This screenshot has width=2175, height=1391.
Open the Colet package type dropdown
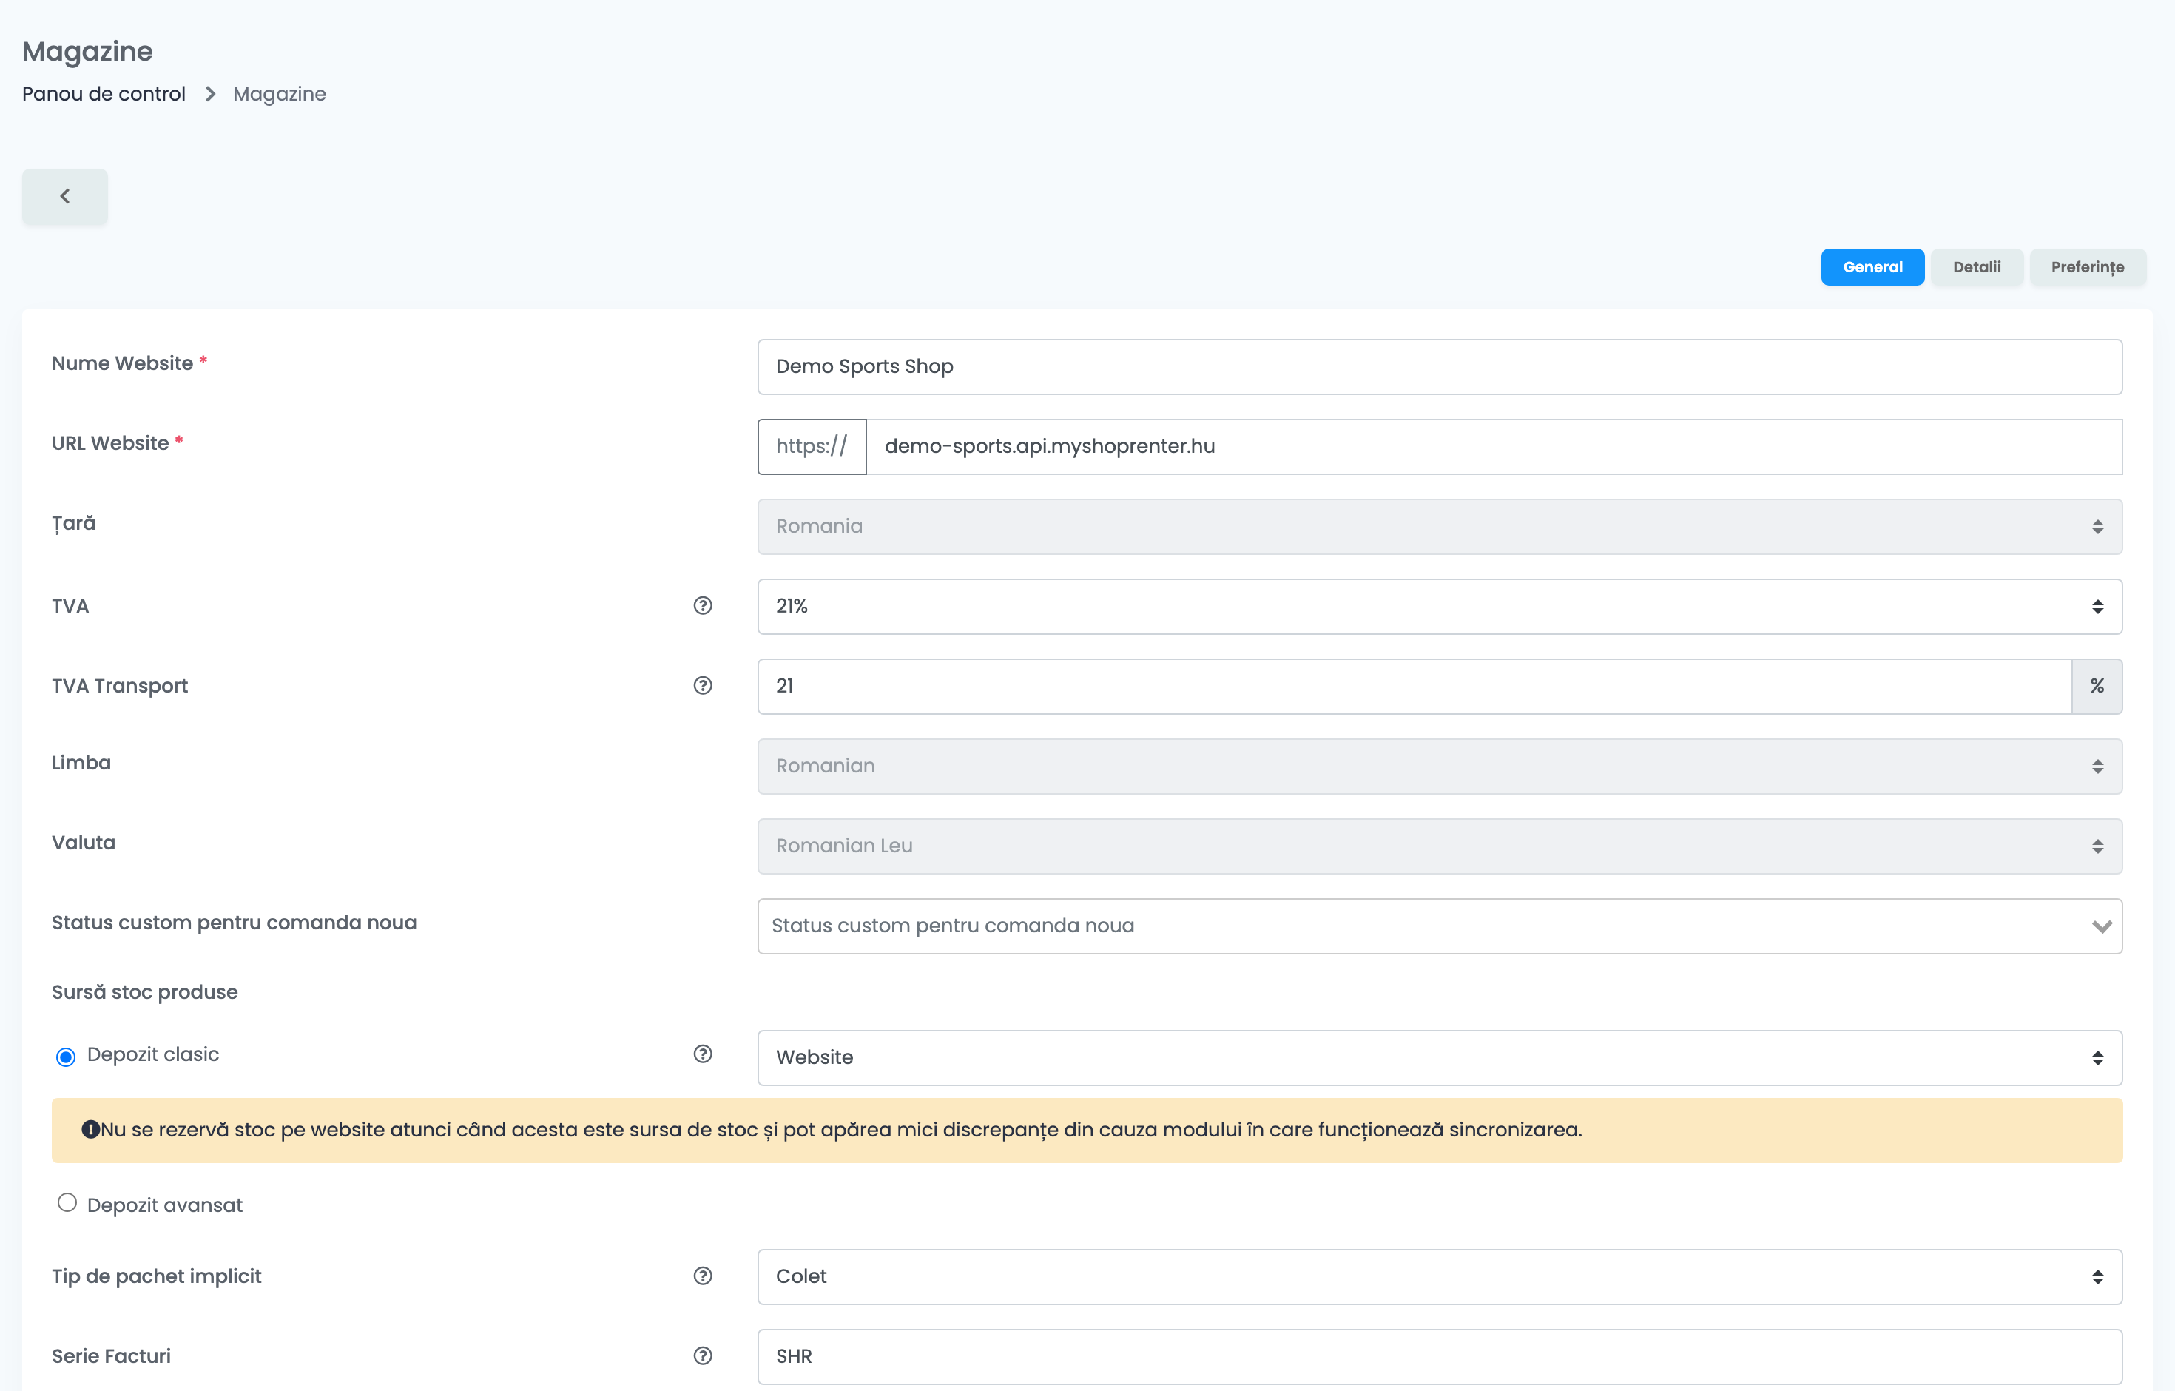point(1440,1277)
